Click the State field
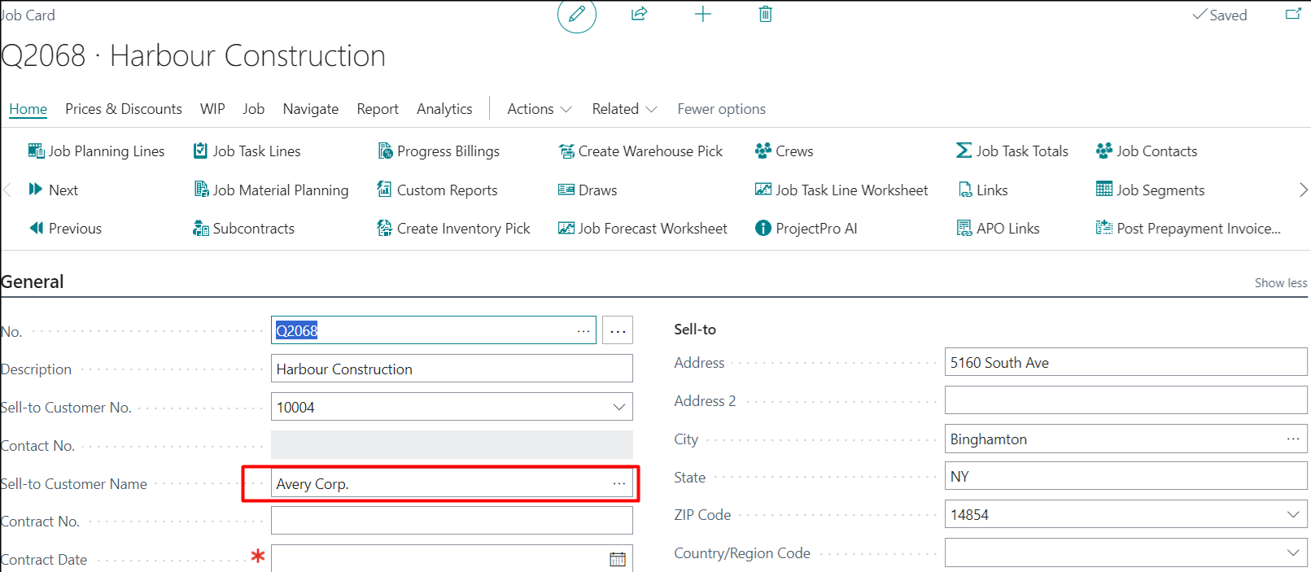Viewport: 1311px width, 572px height. coord(1125,476)
